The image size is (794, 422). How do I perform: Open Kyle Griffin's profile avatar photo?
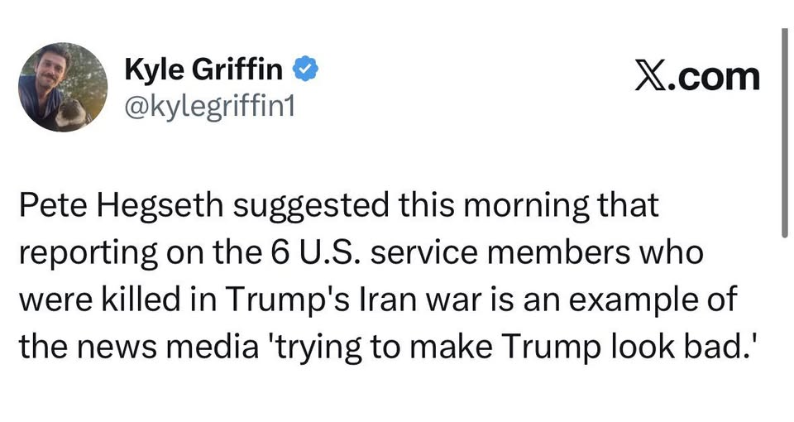coord(63,87)
